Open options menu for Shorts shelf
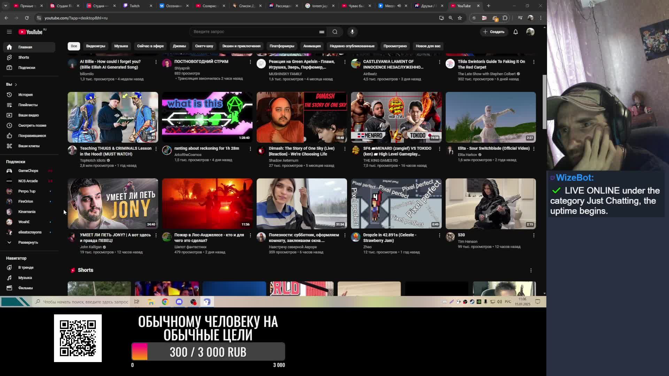The height and width of the screenshot is (376, 669). [531, 271]
